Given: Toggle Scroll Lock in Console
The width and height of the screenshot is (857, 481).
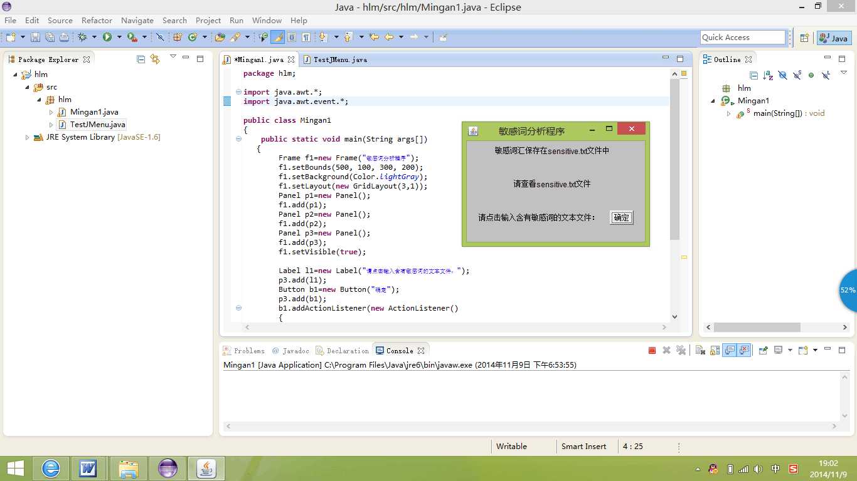Looking at the screenshot, I should click(715, 351).
